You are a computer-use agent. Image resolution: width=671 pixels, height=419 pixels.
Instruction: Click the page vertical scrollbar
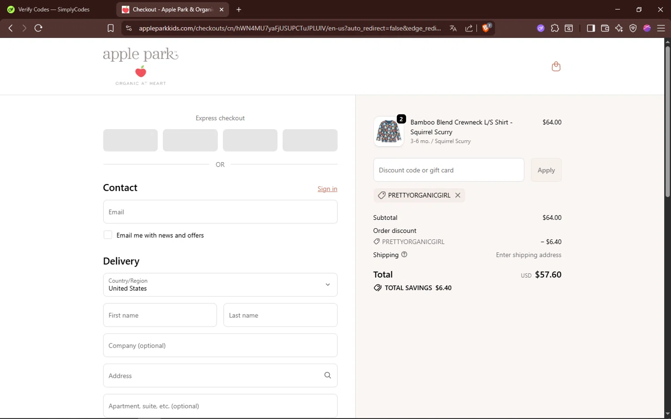click(667, 121)
